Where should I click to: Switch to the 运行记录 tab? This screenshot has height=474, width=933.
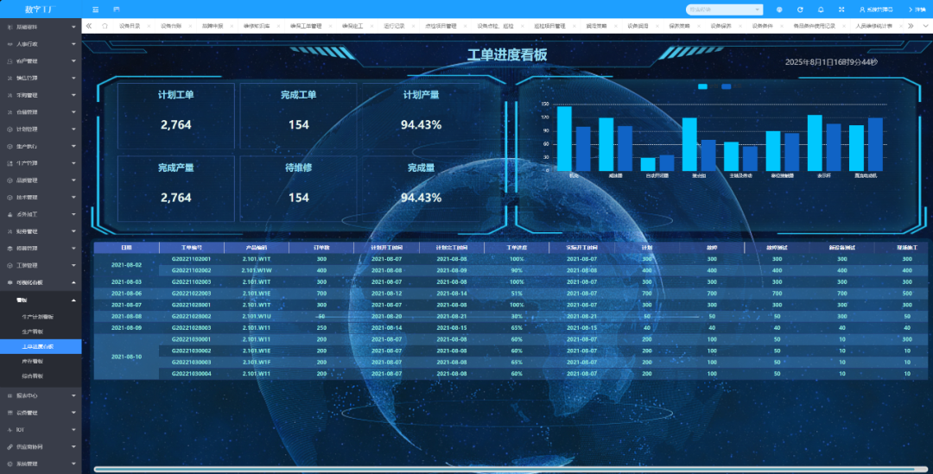point(394,26)
